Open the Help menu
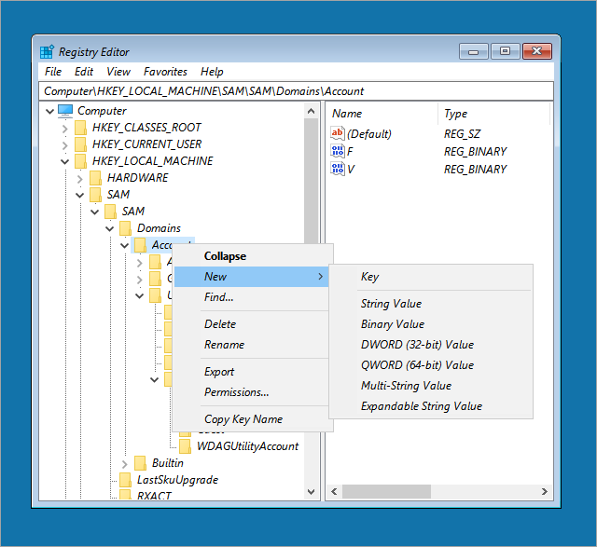The image size is (597, 547). click(x=212, y=72)
